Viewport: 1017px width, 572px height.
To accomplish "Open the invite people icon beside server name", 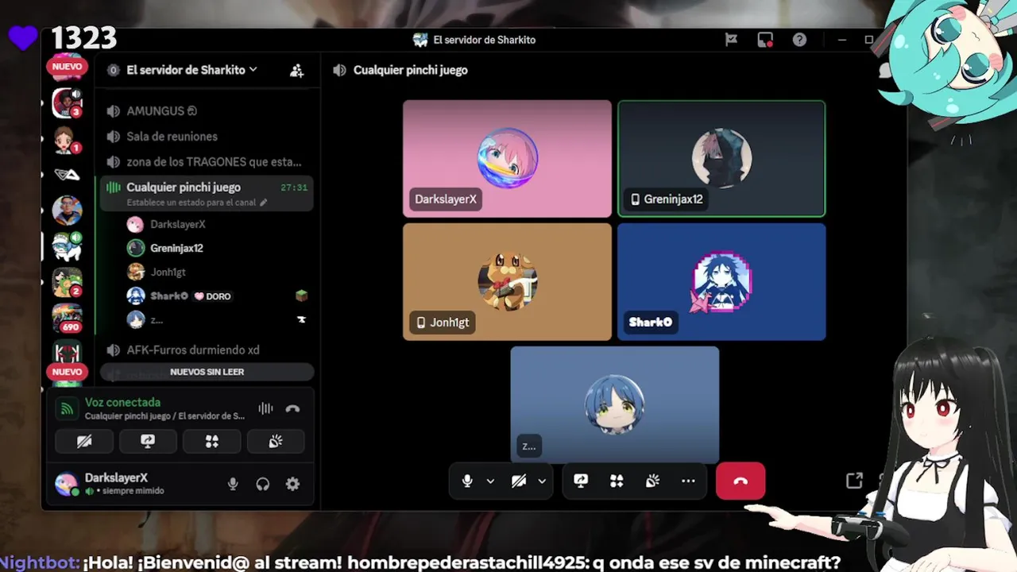I will click(x=296, y=71).
